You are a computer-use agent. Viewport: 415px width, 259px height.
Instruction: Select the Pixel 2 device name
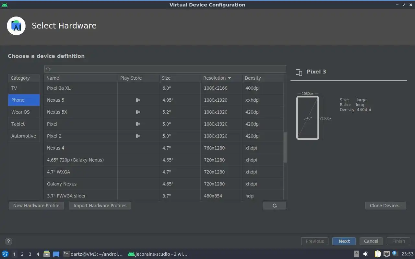[54, 136]
